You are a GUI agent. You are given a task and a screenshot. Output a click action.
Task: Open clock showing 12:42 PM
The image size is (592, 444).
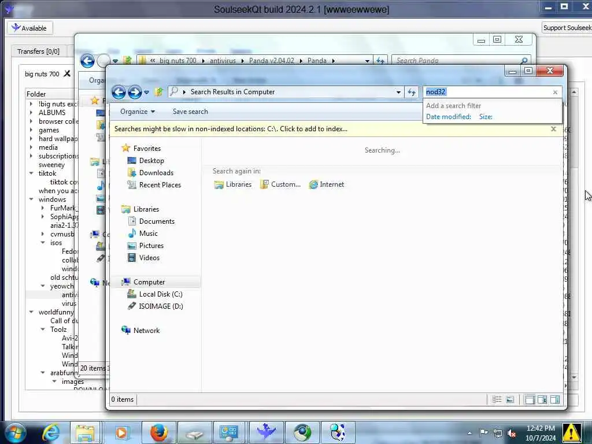point(541,433)
